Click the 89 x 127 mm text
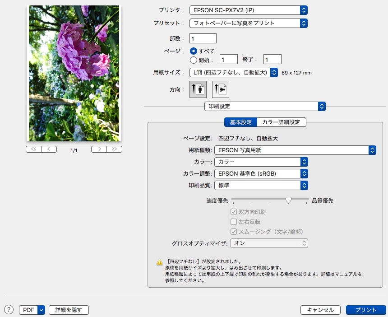 [x=296, y=73]
